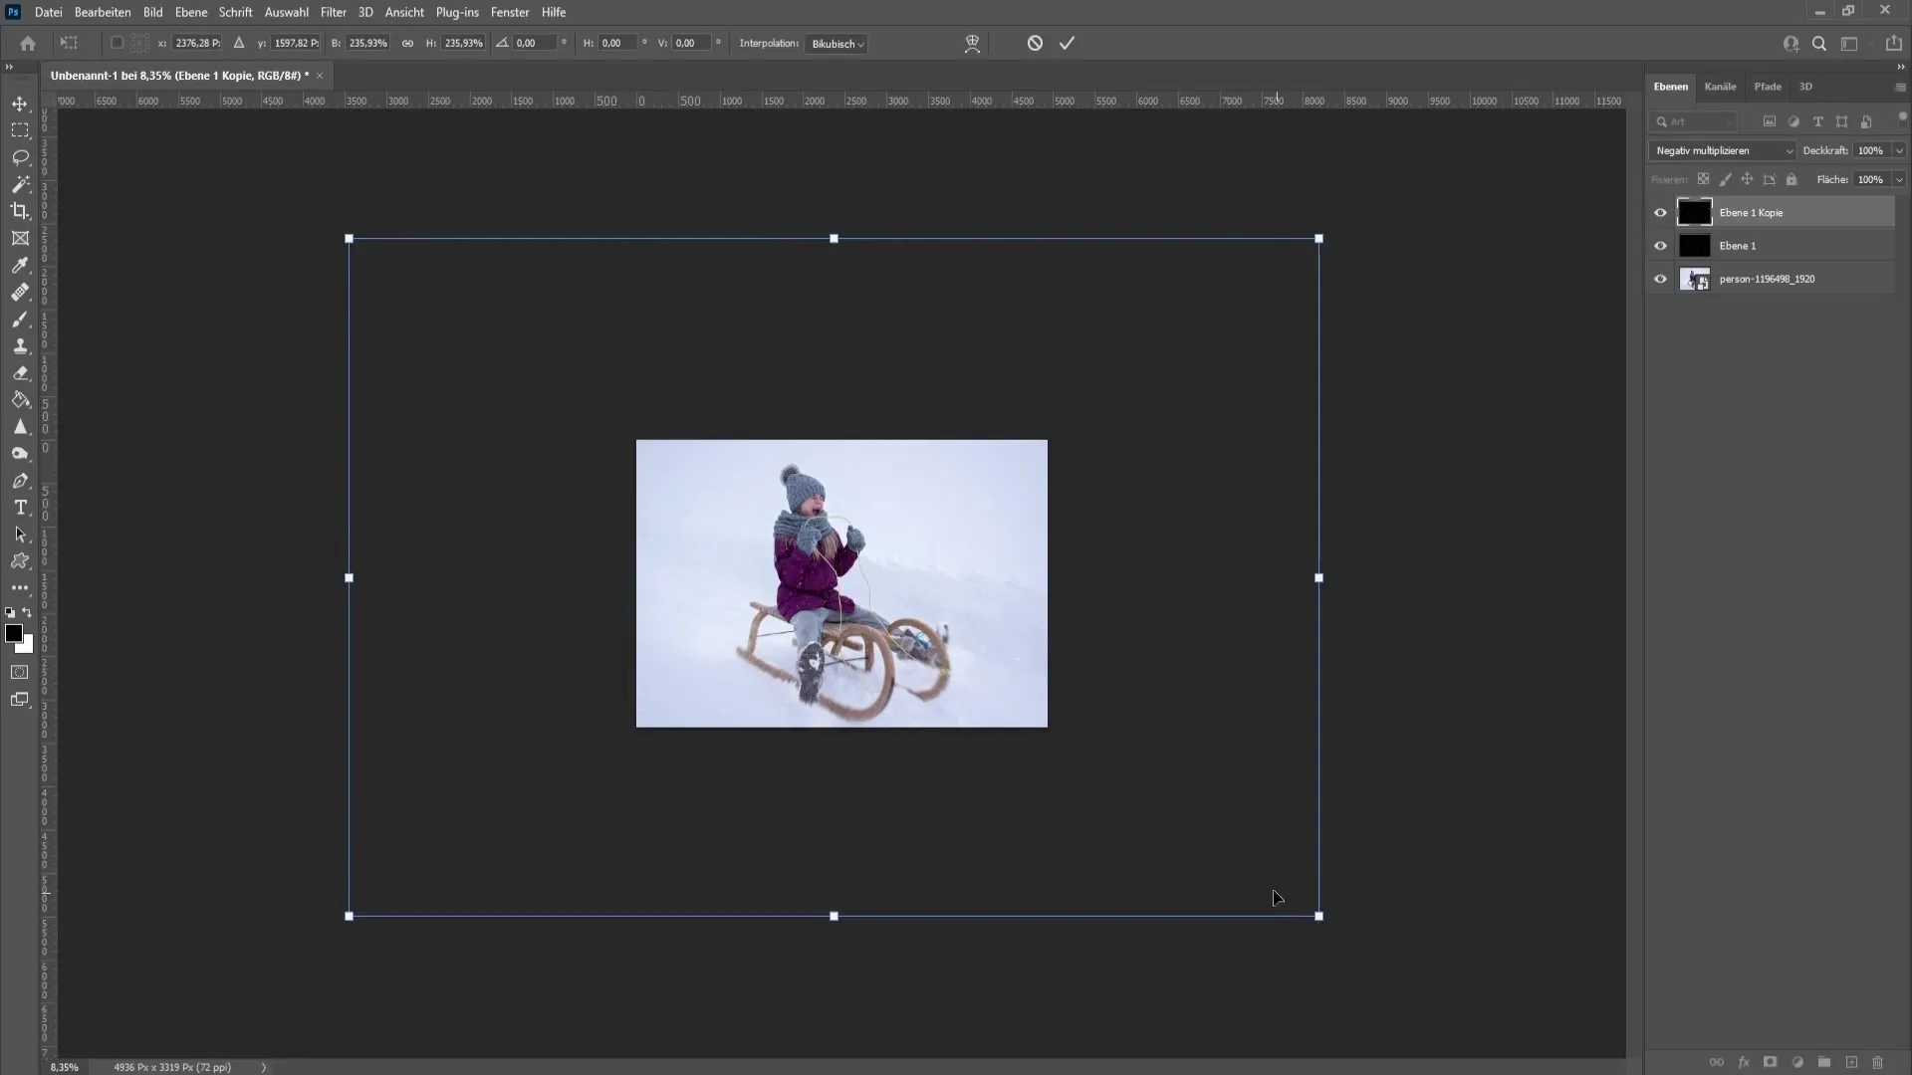Expand the blend mode dropdown Negativ multiplizieren

click(x=1722, y=149)
